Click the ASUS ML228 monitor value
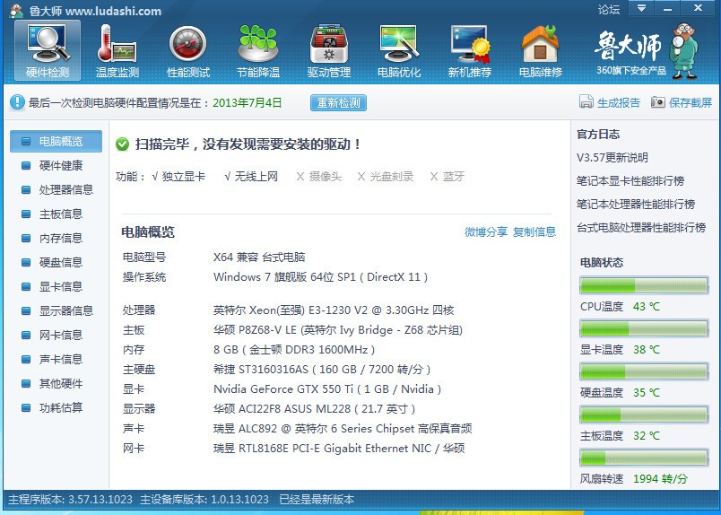This screenshot has height=515, width=721. point(314,409)
